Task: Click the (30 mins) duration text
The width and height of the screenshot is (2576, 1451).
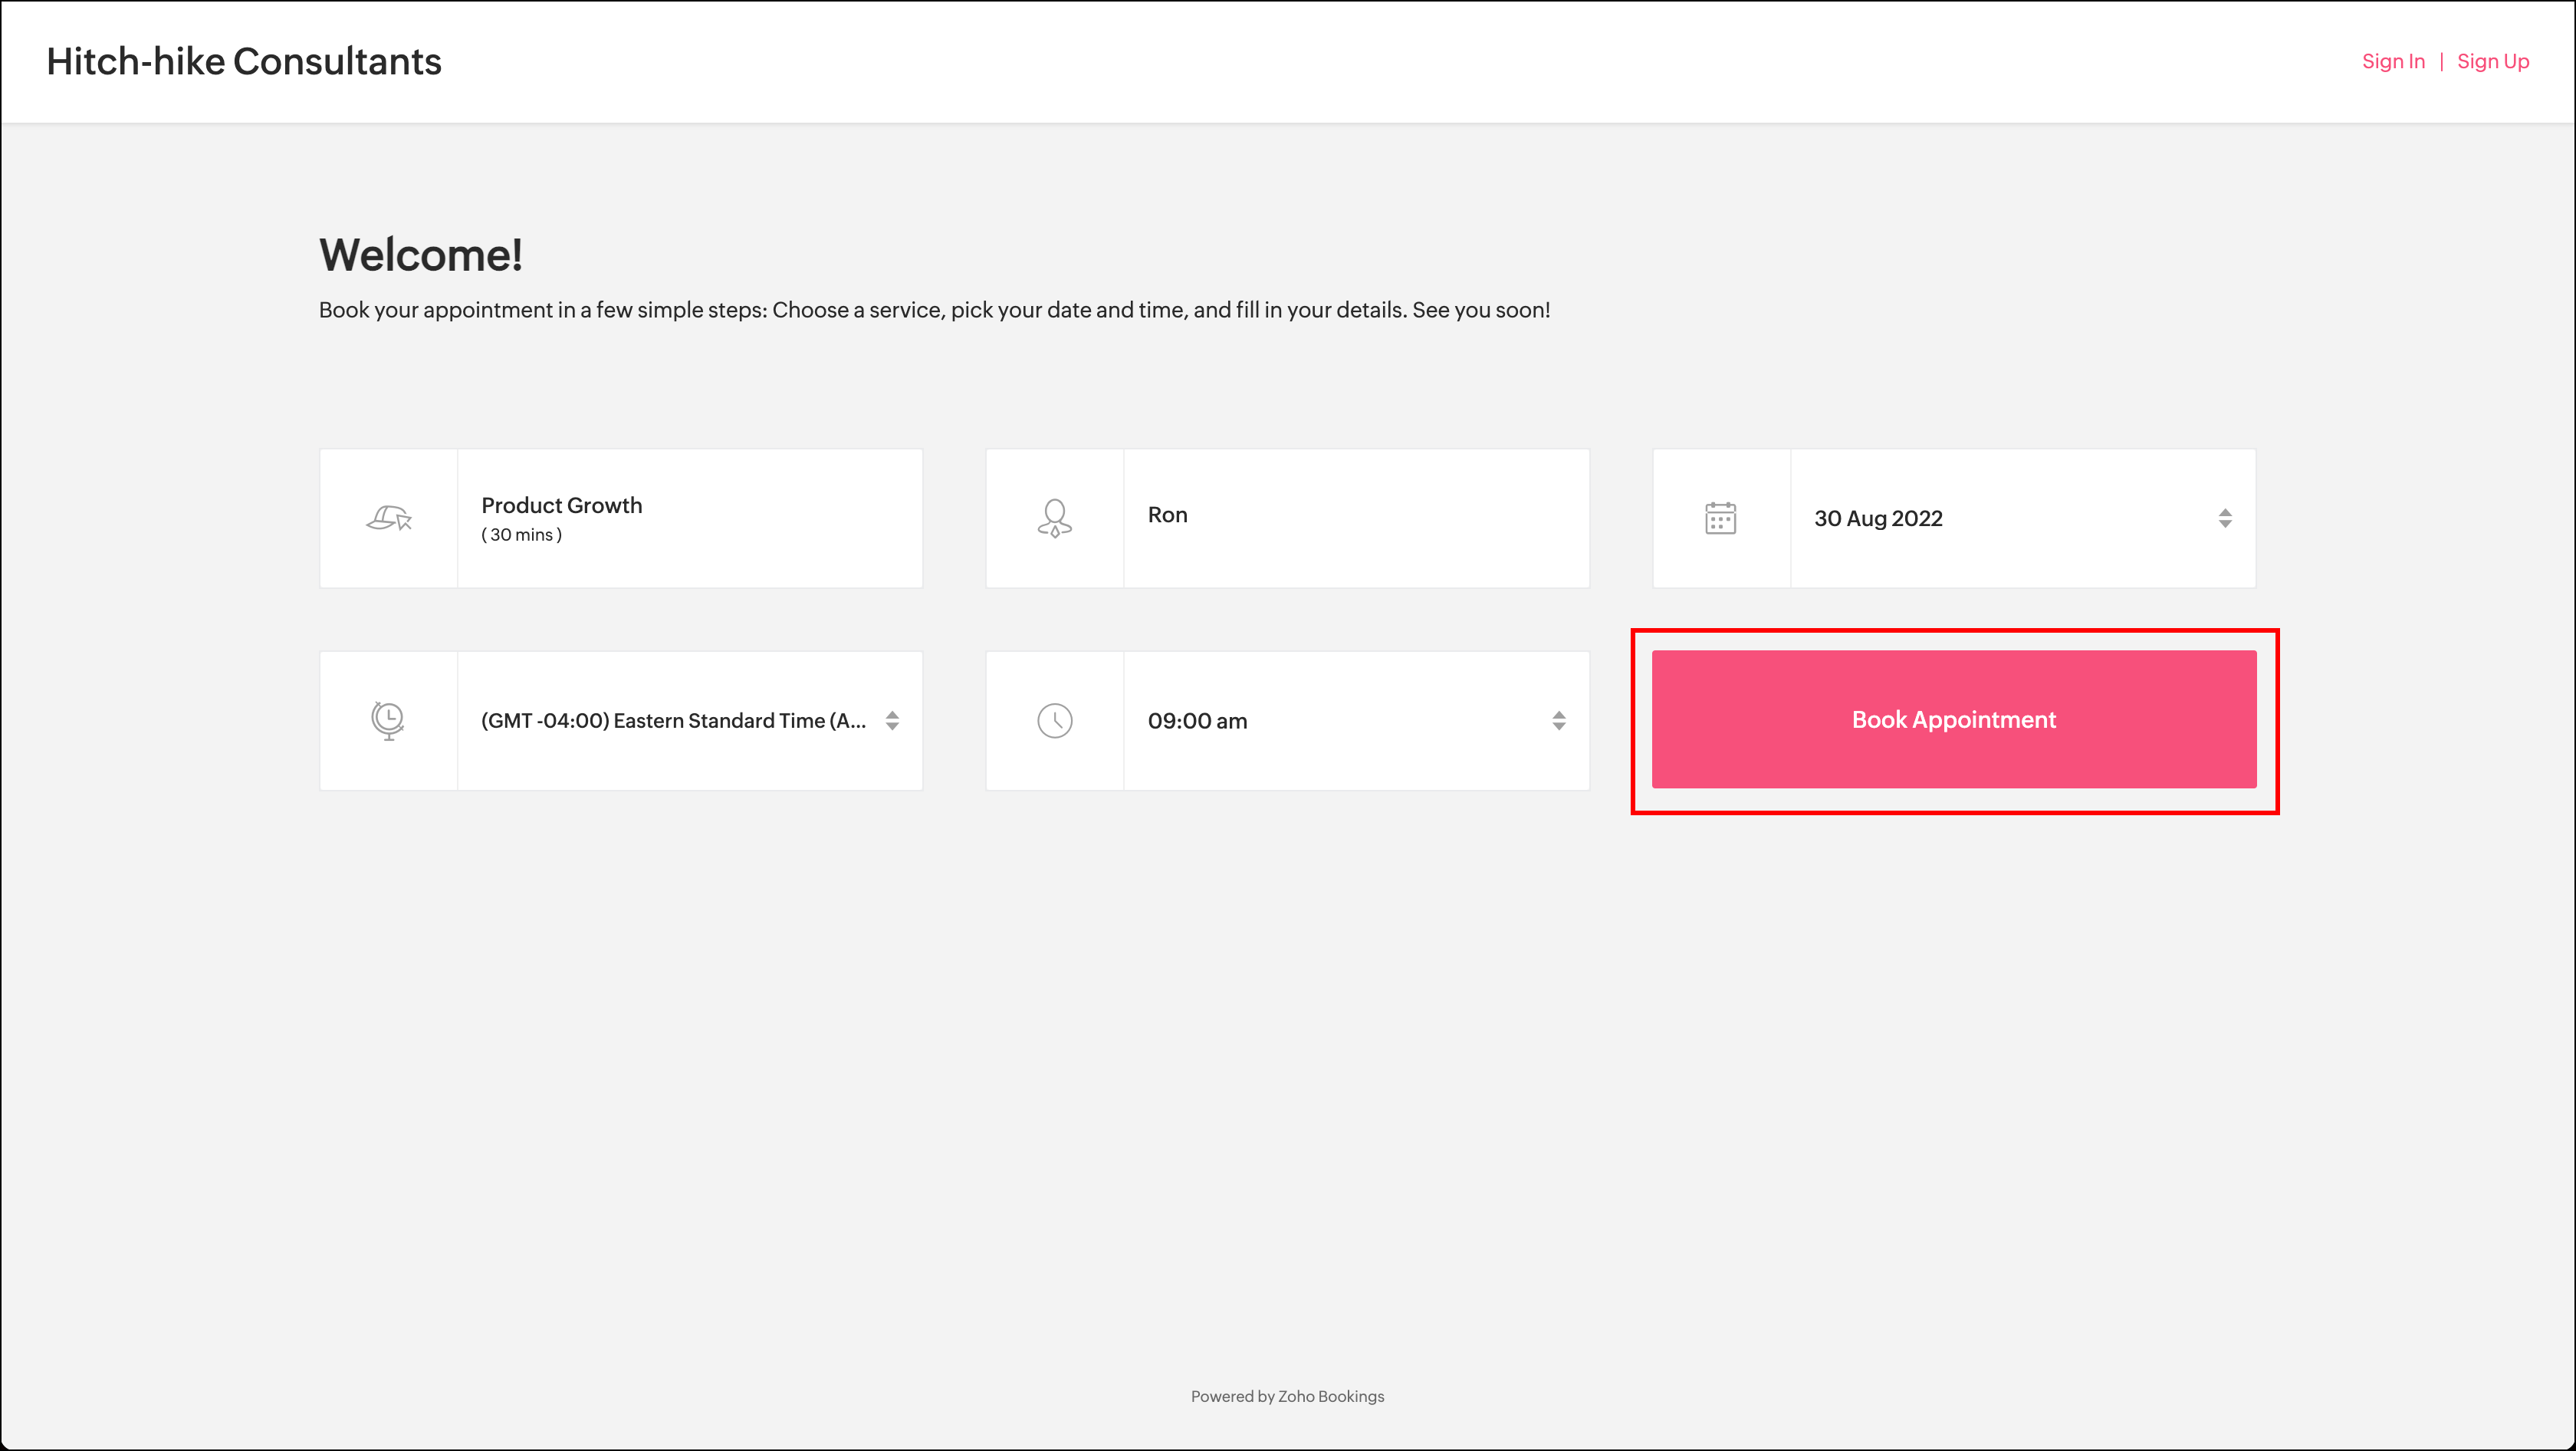Action: pos(521,535)
